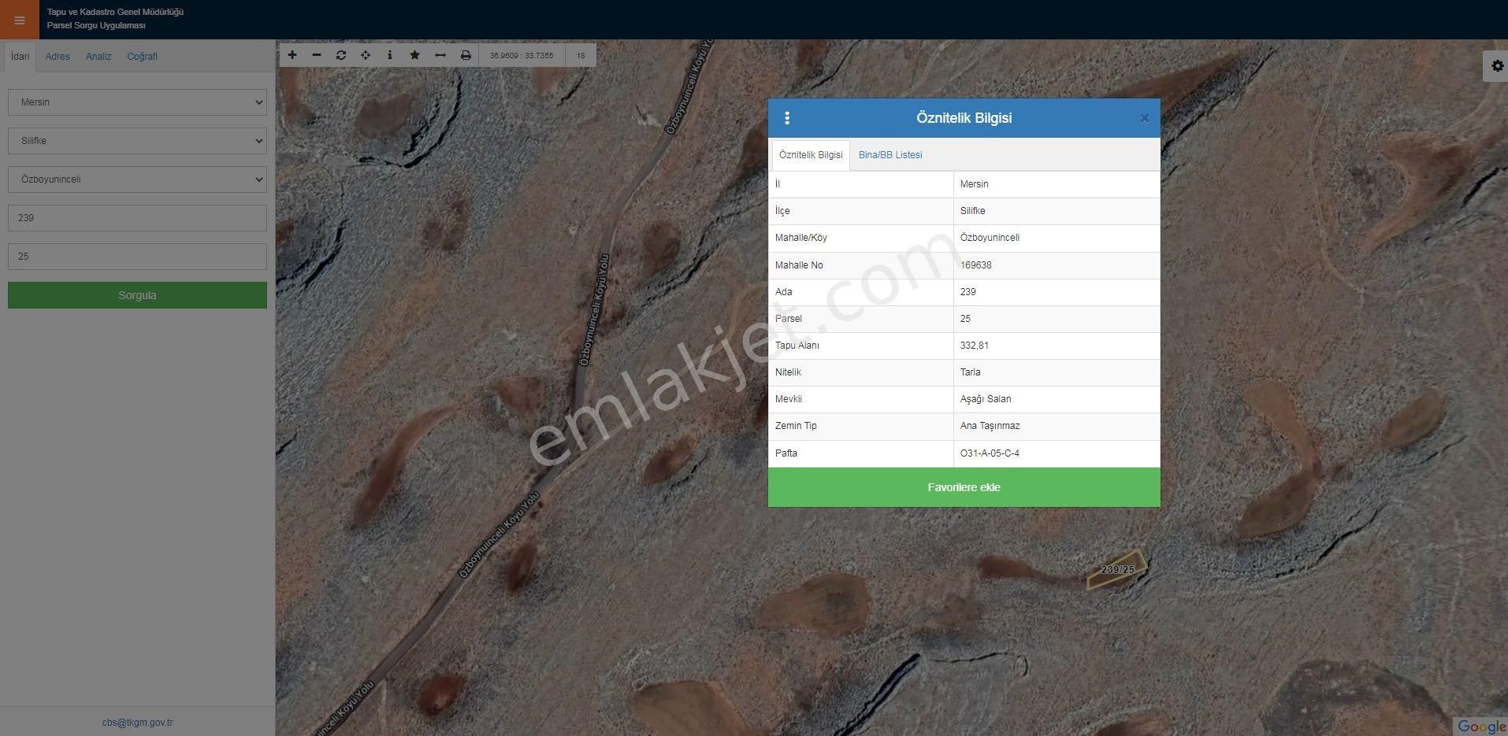Click the İlçe value Silifke in table
Image resolution: width=1508 pixels, height=736 pixels.
[972, 211]
